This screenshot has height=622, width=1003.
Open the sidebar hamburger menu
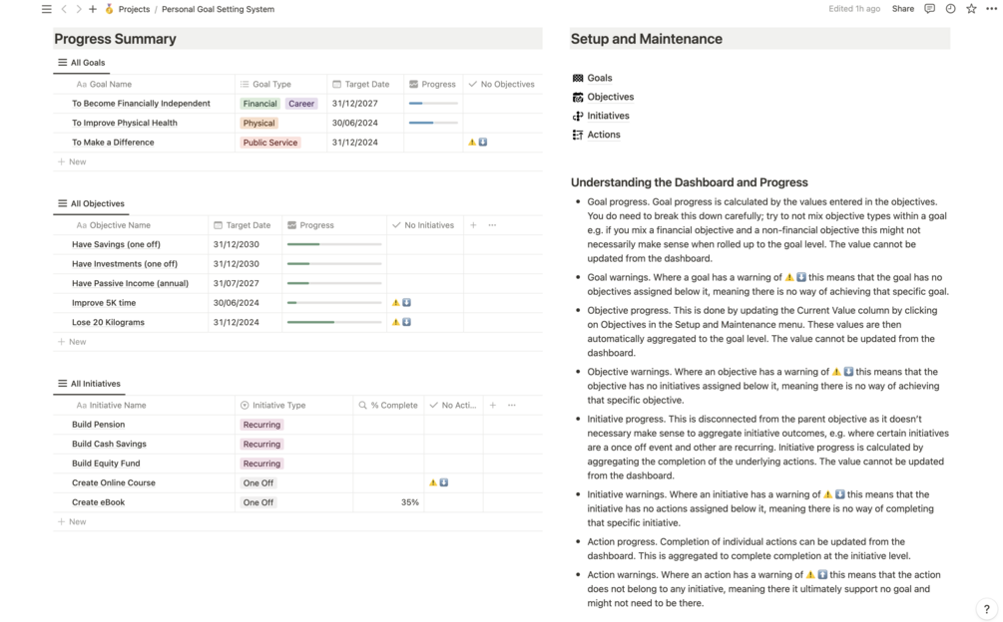point(46,9)
